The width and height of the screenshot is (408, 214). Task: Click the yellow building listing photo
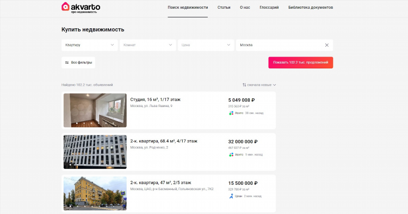[x=95, y=193]
